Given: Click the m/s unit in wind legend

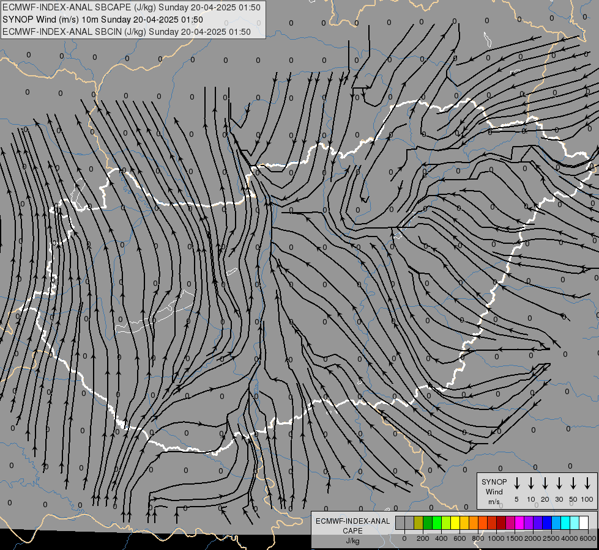Looking at the screenshot, I should pyautogui.click(x=494, y=502).
